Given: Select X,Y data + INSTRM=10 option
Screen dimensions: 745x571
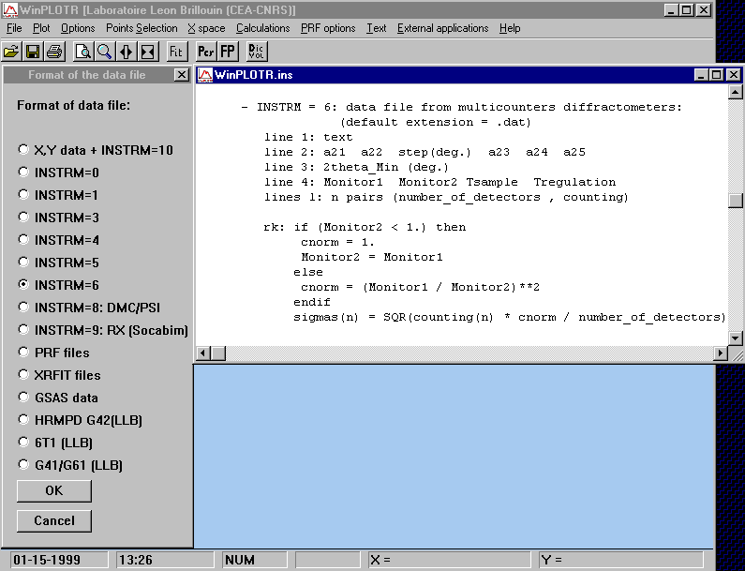Looking at the screenshot, I should pos(23,150).
